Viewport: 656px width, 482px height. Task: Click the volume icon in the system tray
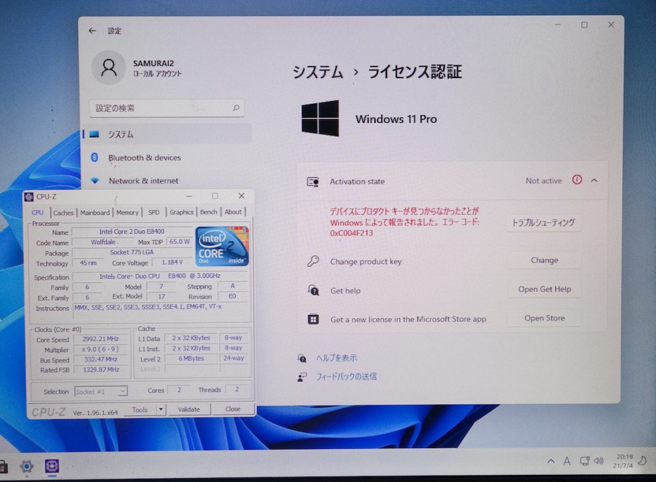pos(598,461)
